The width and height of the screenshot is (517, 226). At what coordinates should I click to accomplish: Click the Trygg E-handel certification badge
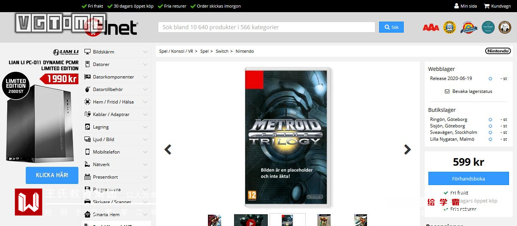tap(450, 27)
